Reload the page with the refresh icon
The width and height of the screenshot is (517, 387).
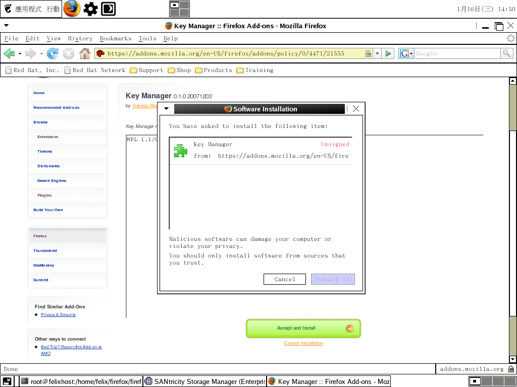click(x=53, y=53)
